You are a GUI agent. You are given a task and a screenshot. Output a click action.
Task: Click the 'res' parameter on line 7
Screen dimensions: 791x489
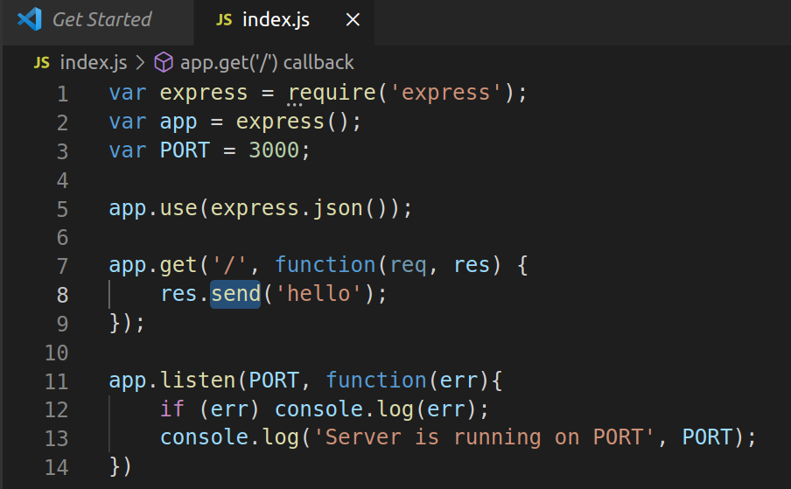pos(471,265)
